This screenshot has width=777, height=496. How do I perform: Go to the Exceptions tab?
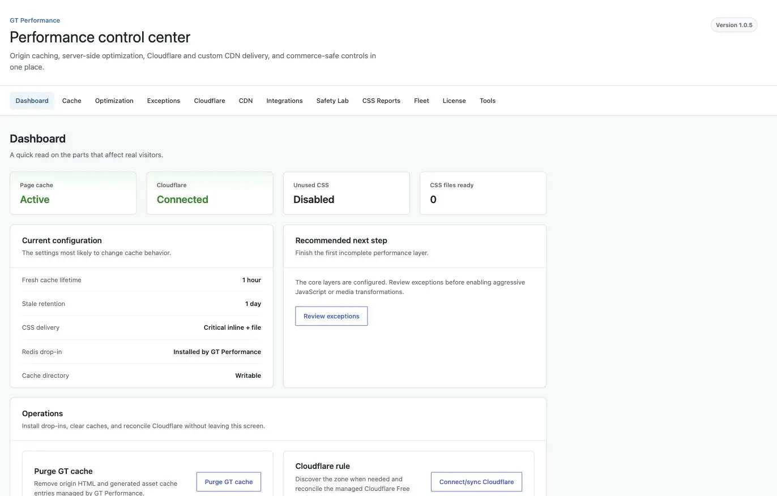coord(163,101)
